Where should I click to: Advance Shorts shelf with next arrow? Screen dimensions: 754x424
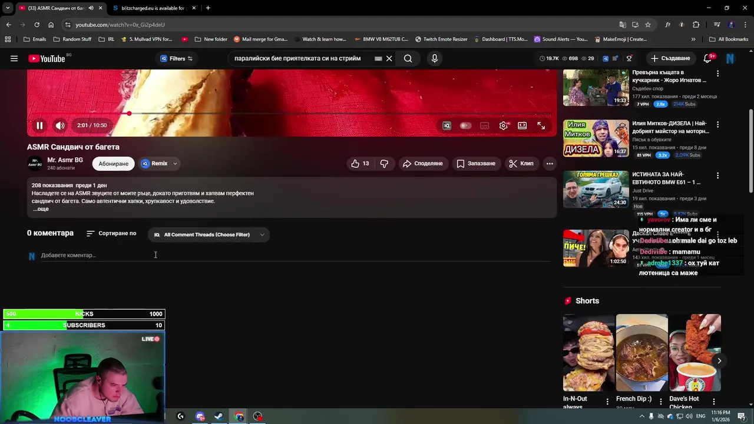719,361
